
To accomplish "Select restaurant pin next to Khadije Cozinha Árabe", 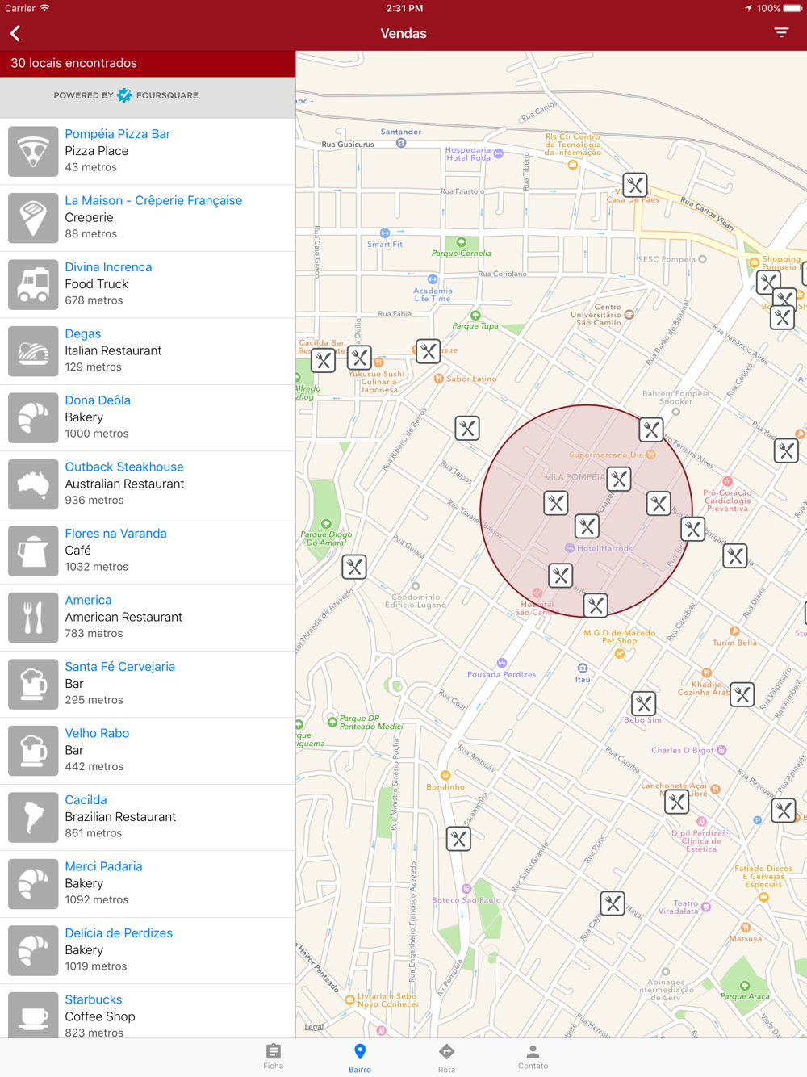I will [x=742, y=694].
